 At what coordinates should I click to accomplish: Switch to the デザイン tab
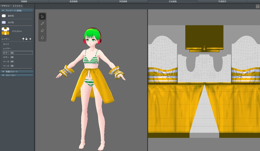(x=6, y=6)
